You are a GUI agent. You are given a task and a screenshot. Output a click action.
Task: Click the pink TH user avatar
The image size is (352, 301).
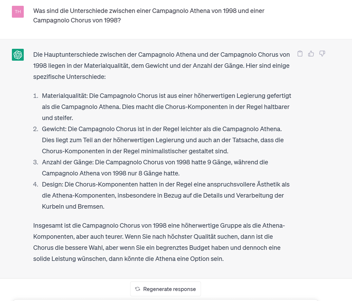click(x=18, y=12)
